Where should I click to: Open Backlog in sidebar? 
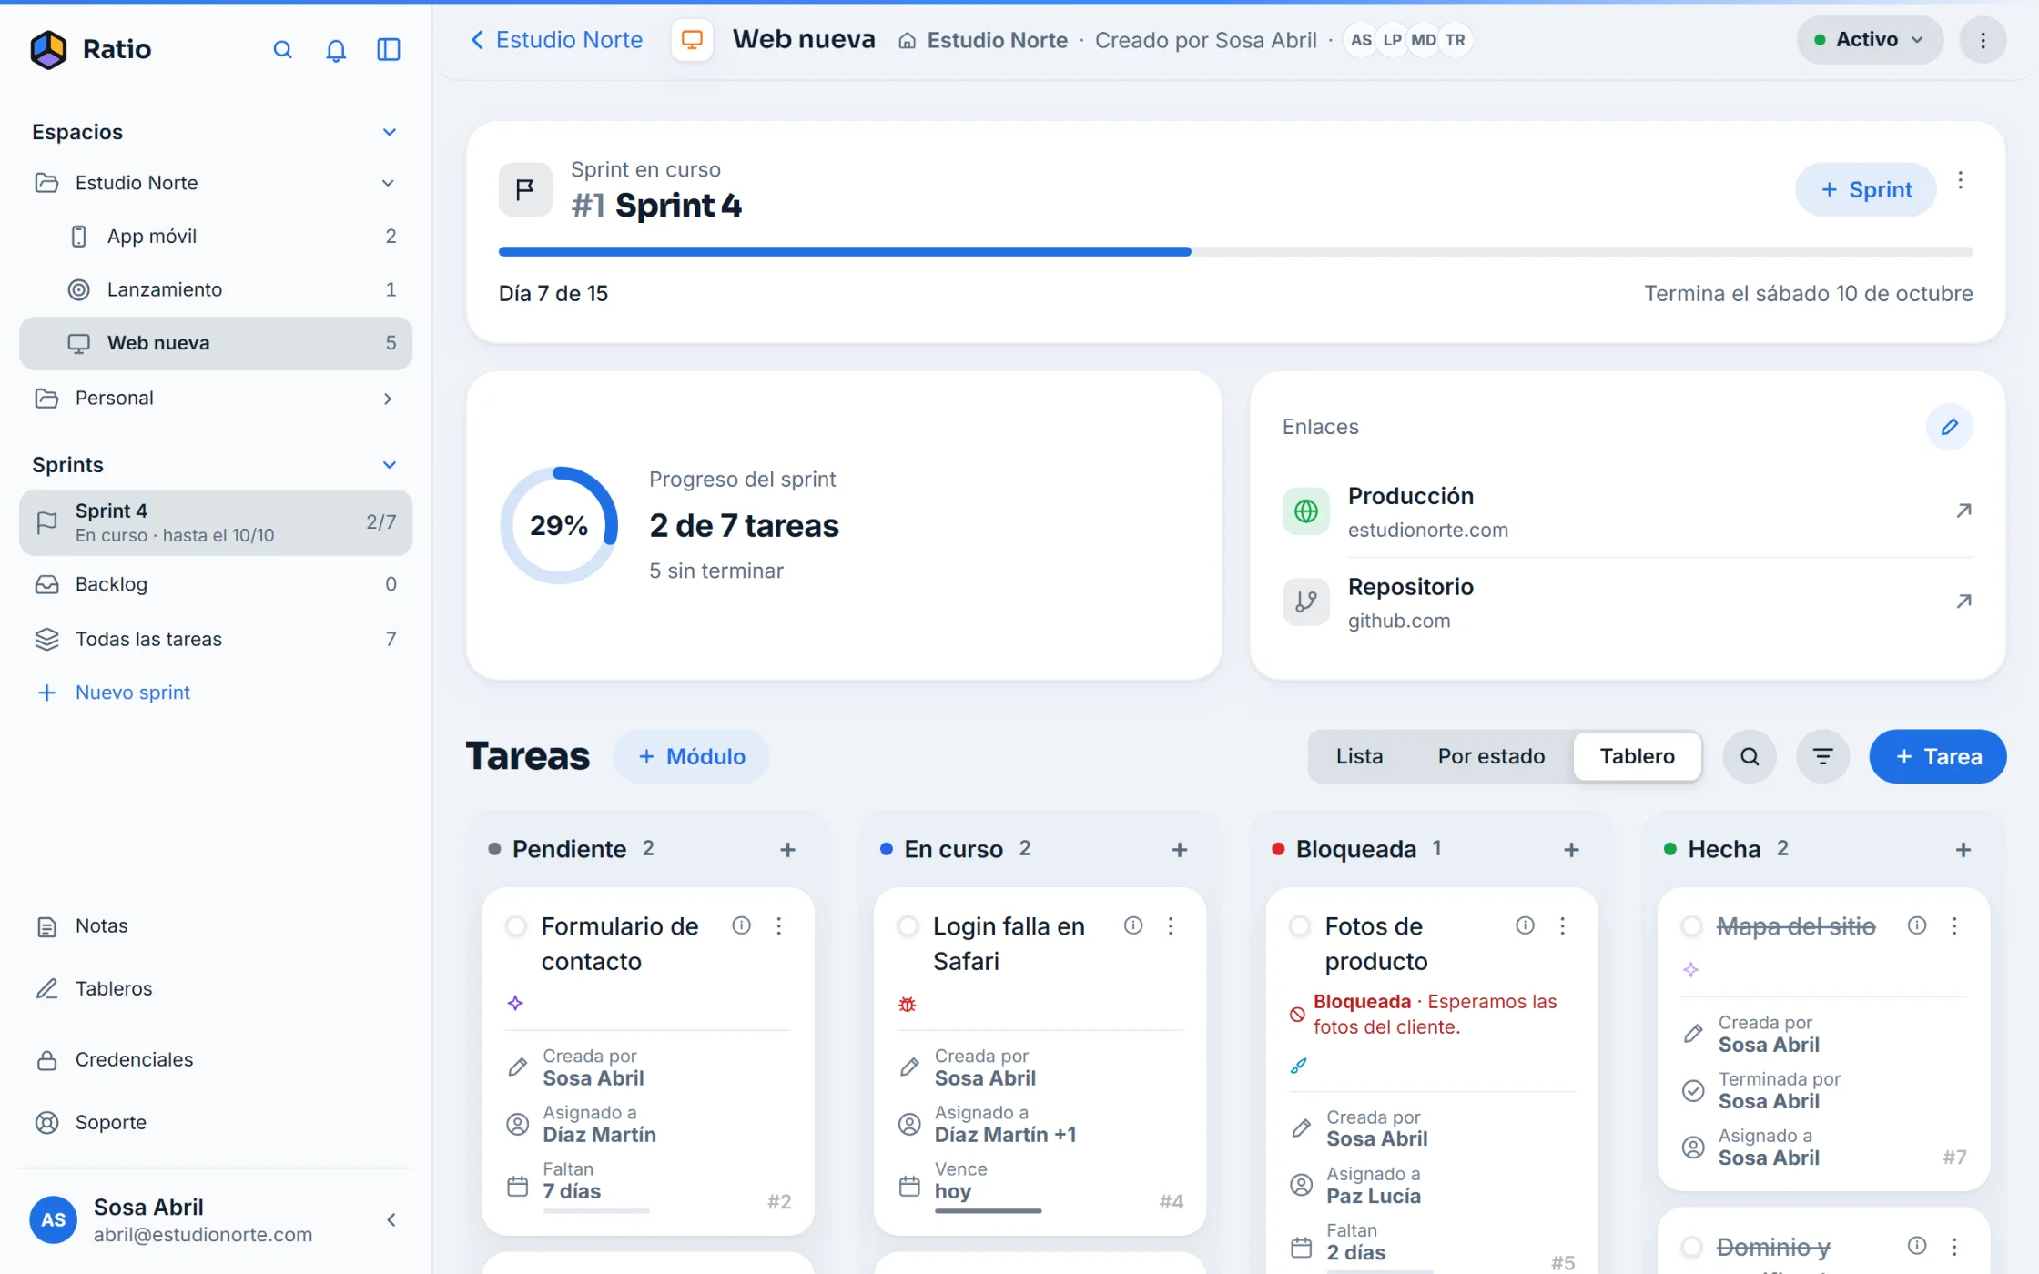tap(216, 584)
